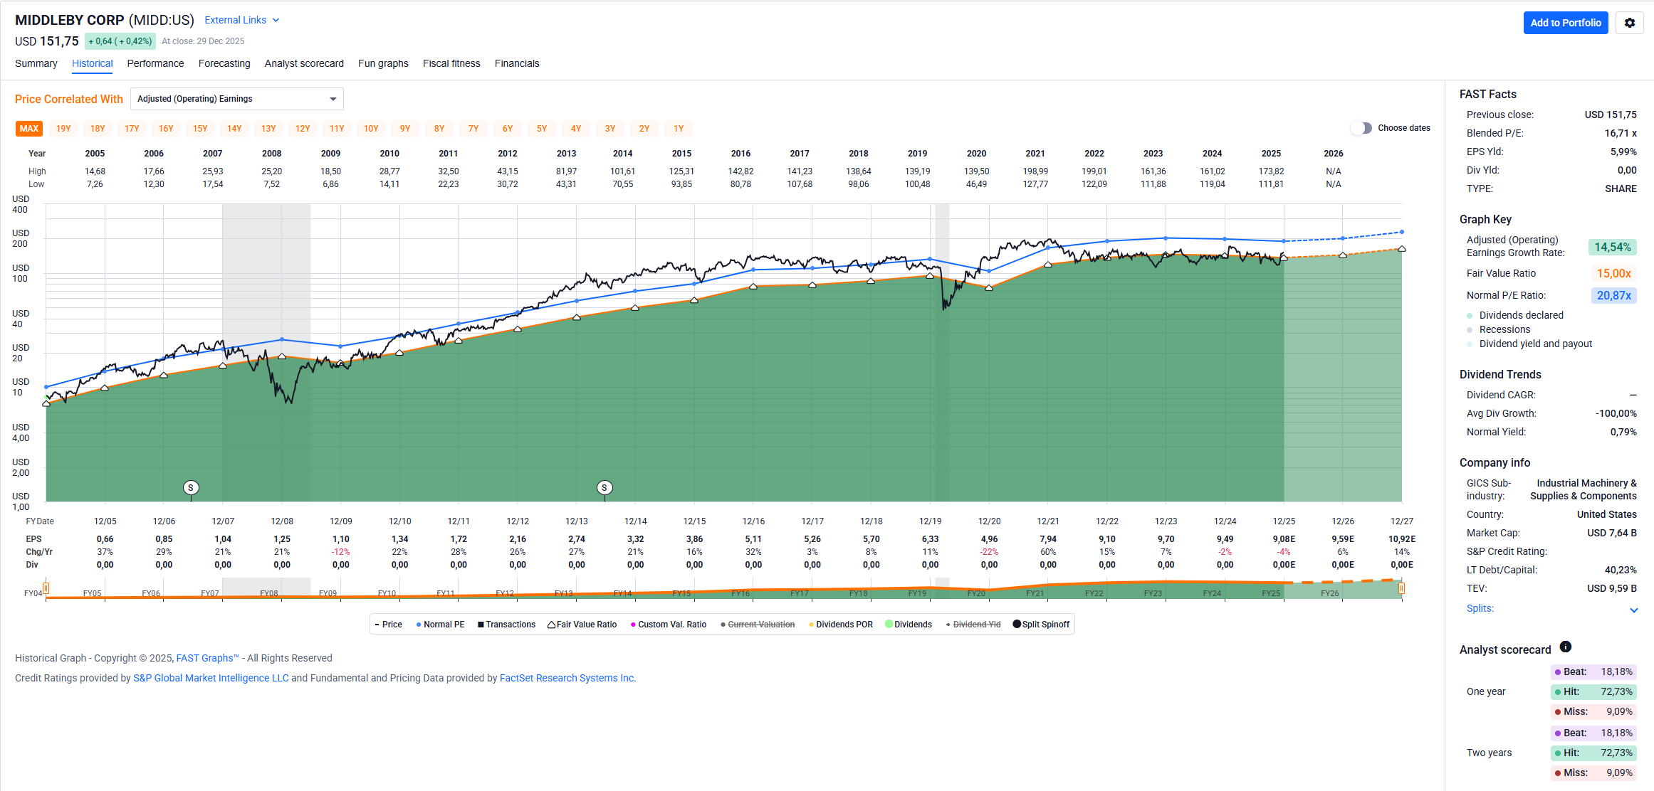The image size is (1654, 791).
Task: Click the Fair Value Ratio 15,00x swatch
Action: [x=1613, y=273]
